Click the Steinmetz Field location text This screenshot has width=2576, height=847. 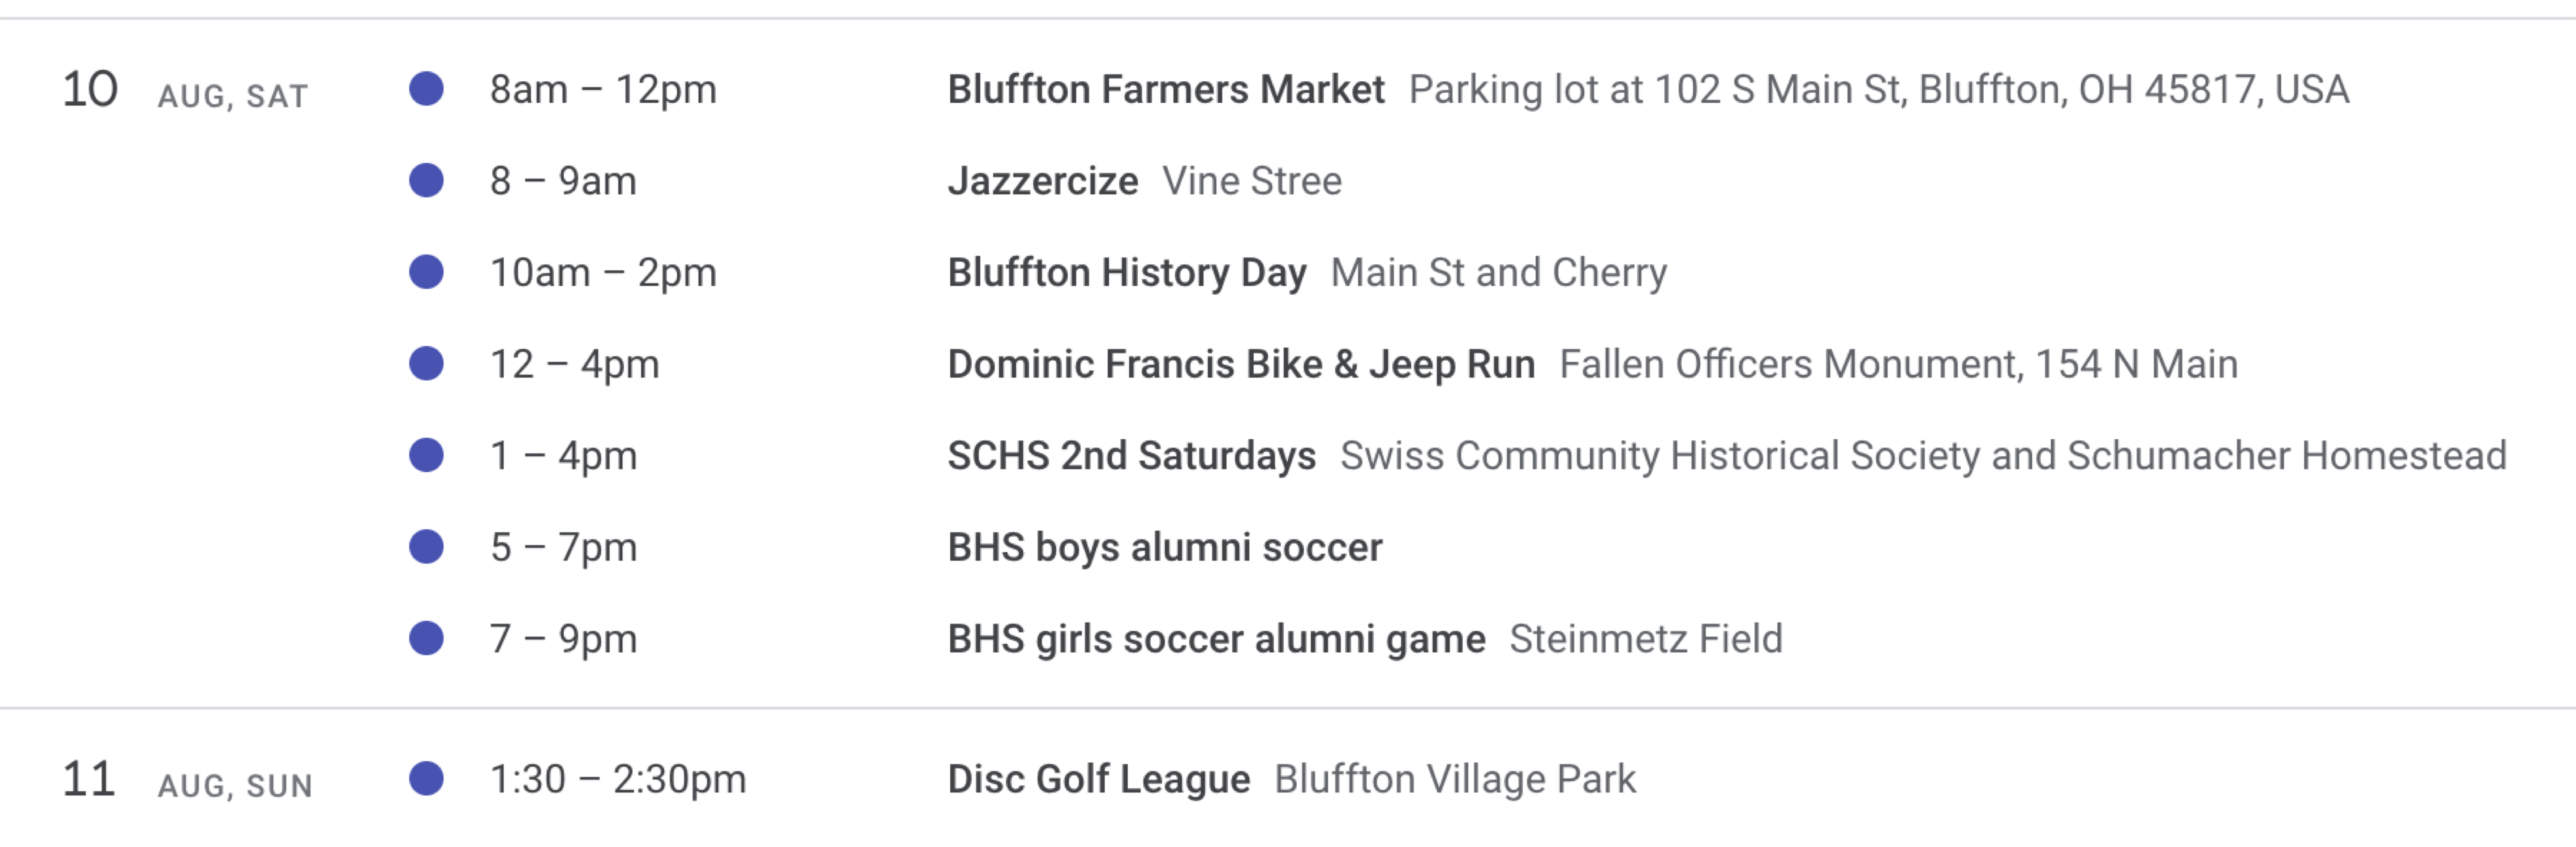click(x=1646, y=639)
